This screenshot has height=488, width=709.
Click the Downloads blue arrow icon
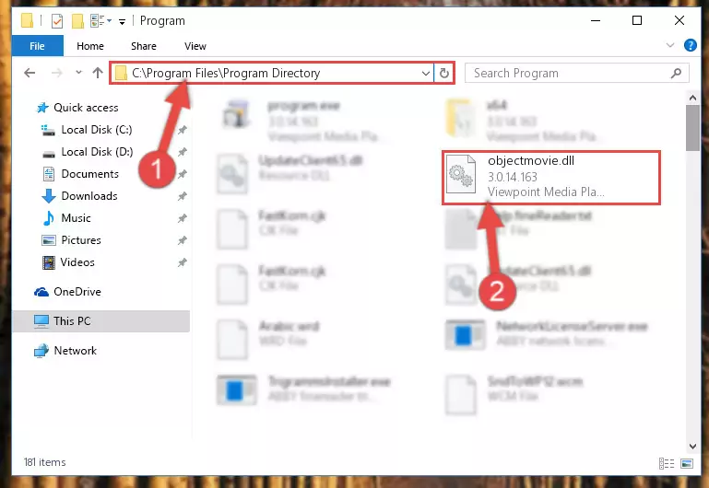pyautogui.click(x=48, y=196)
